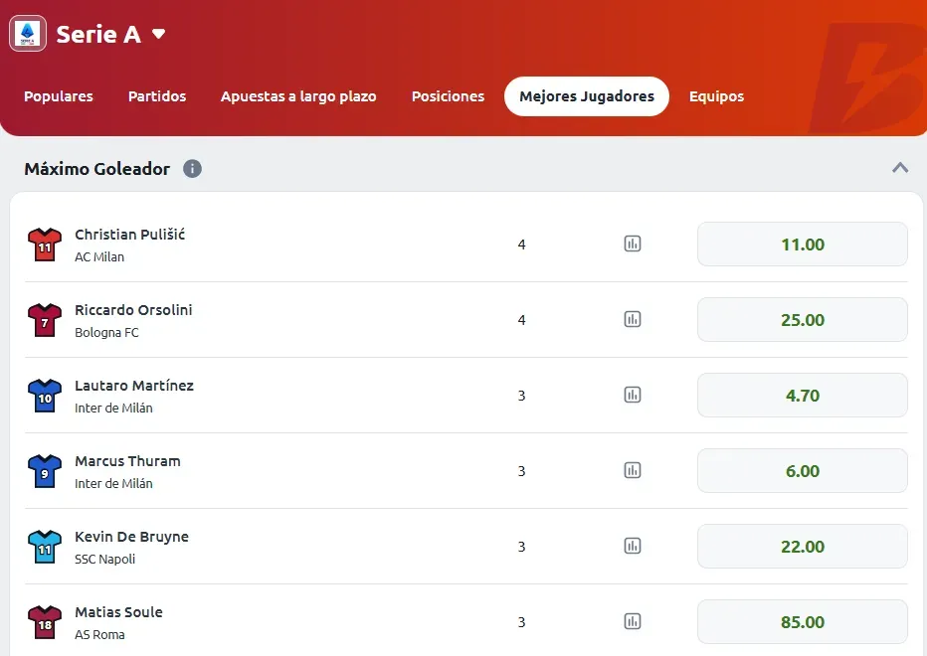
Task: Show statistics icon for Lautaro Martínez
Action: (633, 395)
